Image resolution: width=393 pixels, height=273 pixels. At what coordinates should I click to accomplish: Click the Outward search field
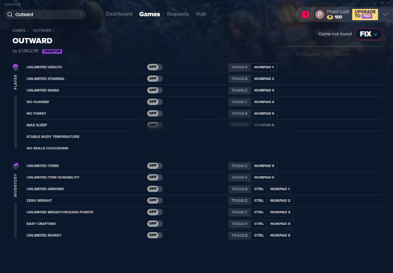45,15
